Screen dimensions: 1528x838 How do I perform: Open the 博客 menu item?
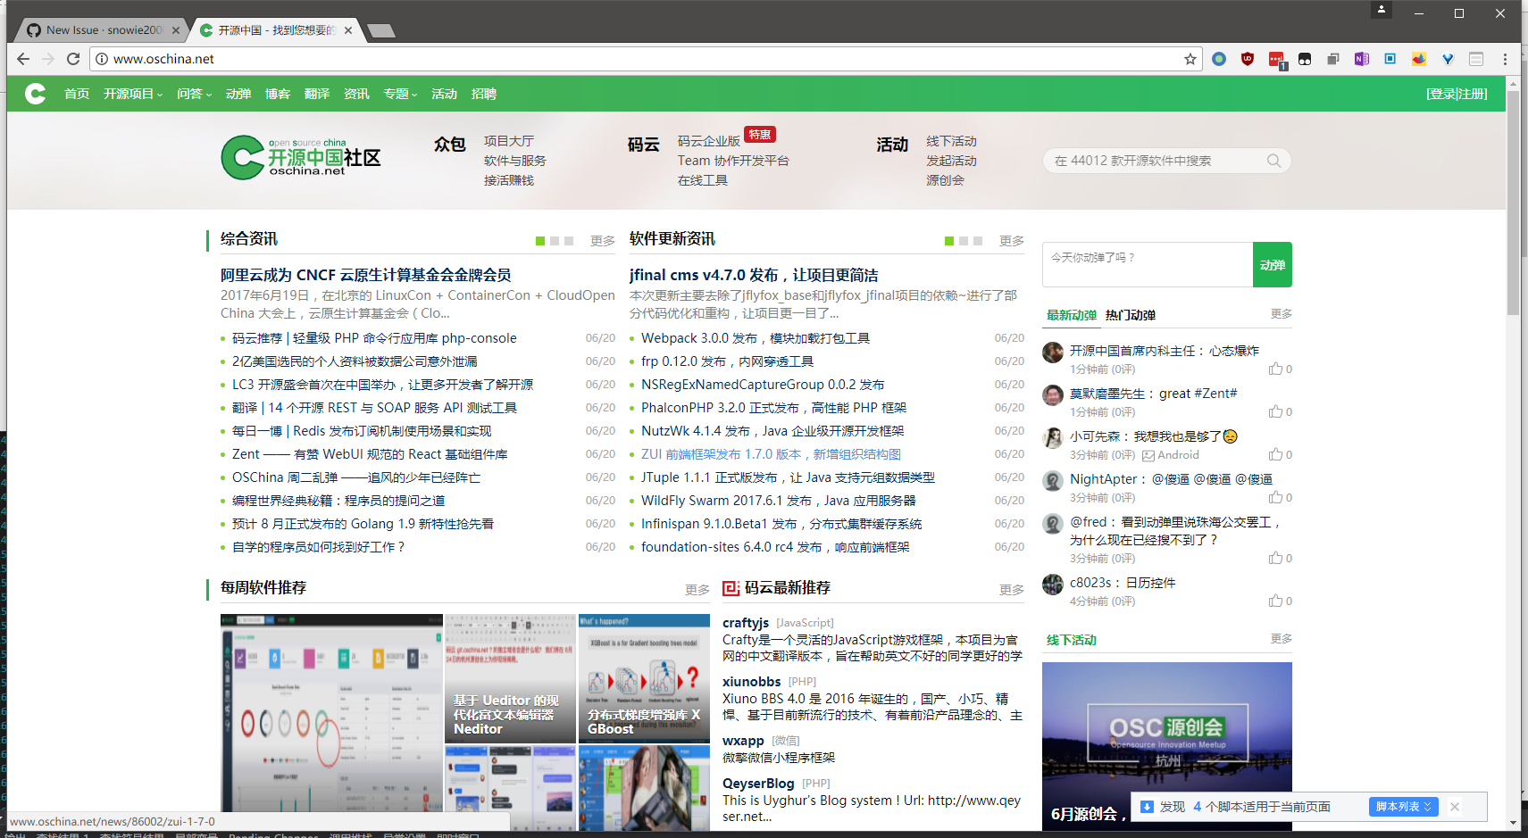pos(278,94)
